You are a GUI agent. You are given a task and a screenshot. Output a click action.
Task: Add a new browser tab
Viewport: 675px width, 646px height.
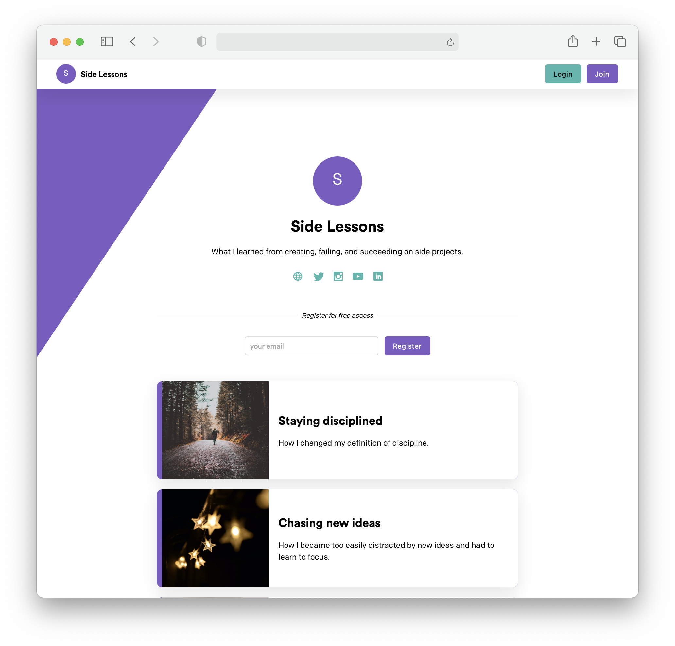(x=596, y=42)
